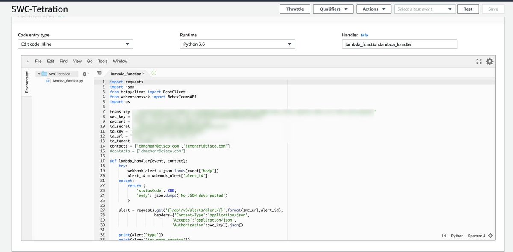Toggle the Environment side panel
Image resolution: width=513 pixels, height=252 pixels.
[27, 82]
